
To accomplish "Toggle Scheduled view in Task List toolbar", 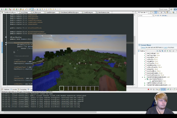I will click(158, 12).
